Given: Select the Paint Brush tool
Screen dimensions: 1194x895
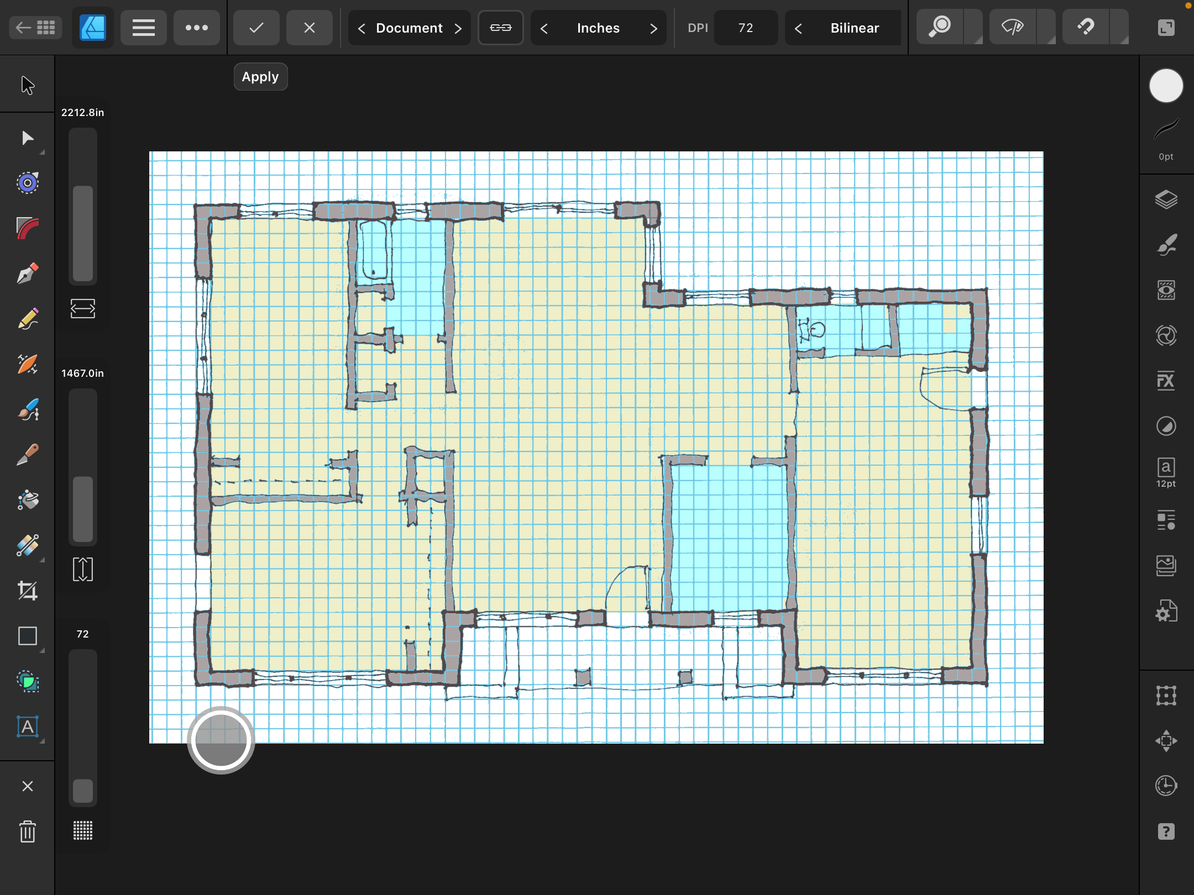Looking at the screenshot, I should 28,409.
